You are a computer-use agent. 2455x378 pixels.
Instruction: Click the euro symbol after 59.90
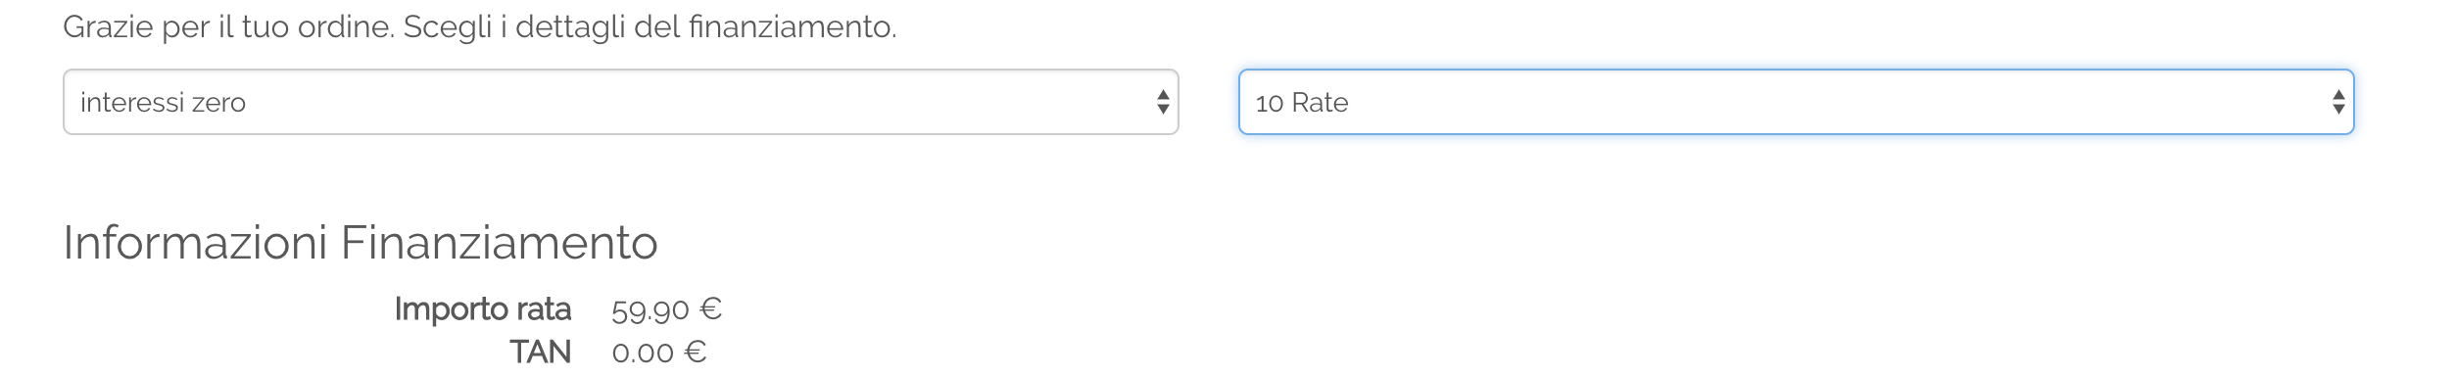pyautogui.click(x=711, y=309)
